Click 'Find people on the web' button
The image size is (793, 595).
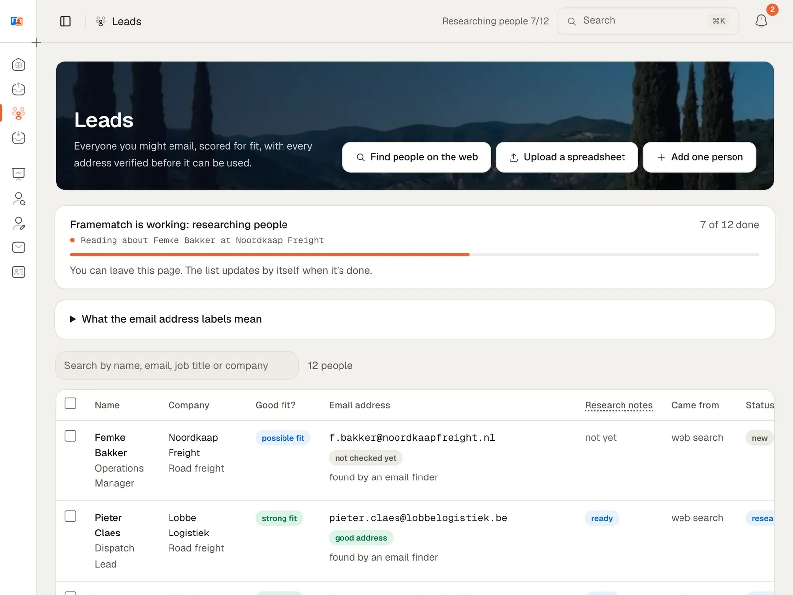tap(416, 157)
